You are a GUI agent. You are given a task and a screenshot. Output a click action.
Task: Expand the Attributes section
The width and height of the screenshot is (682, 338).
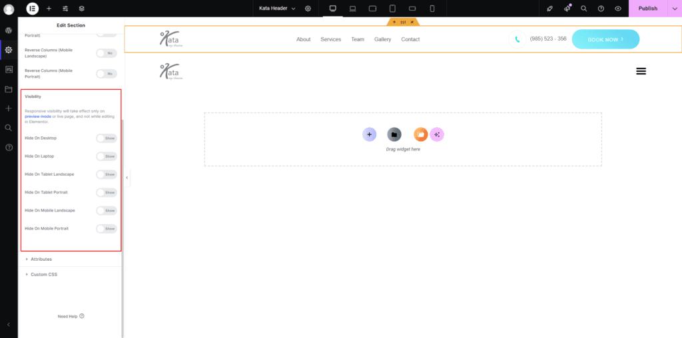(71, 259)
